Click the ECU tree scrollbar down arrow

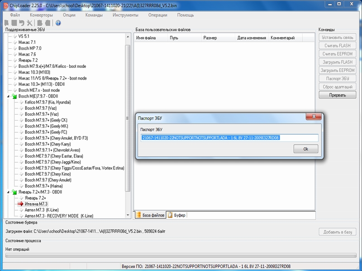click(128, 215)
